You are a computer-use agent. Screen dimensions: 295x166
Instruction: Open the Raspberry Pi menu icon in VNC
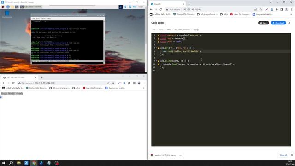click(x=3, y=7)
